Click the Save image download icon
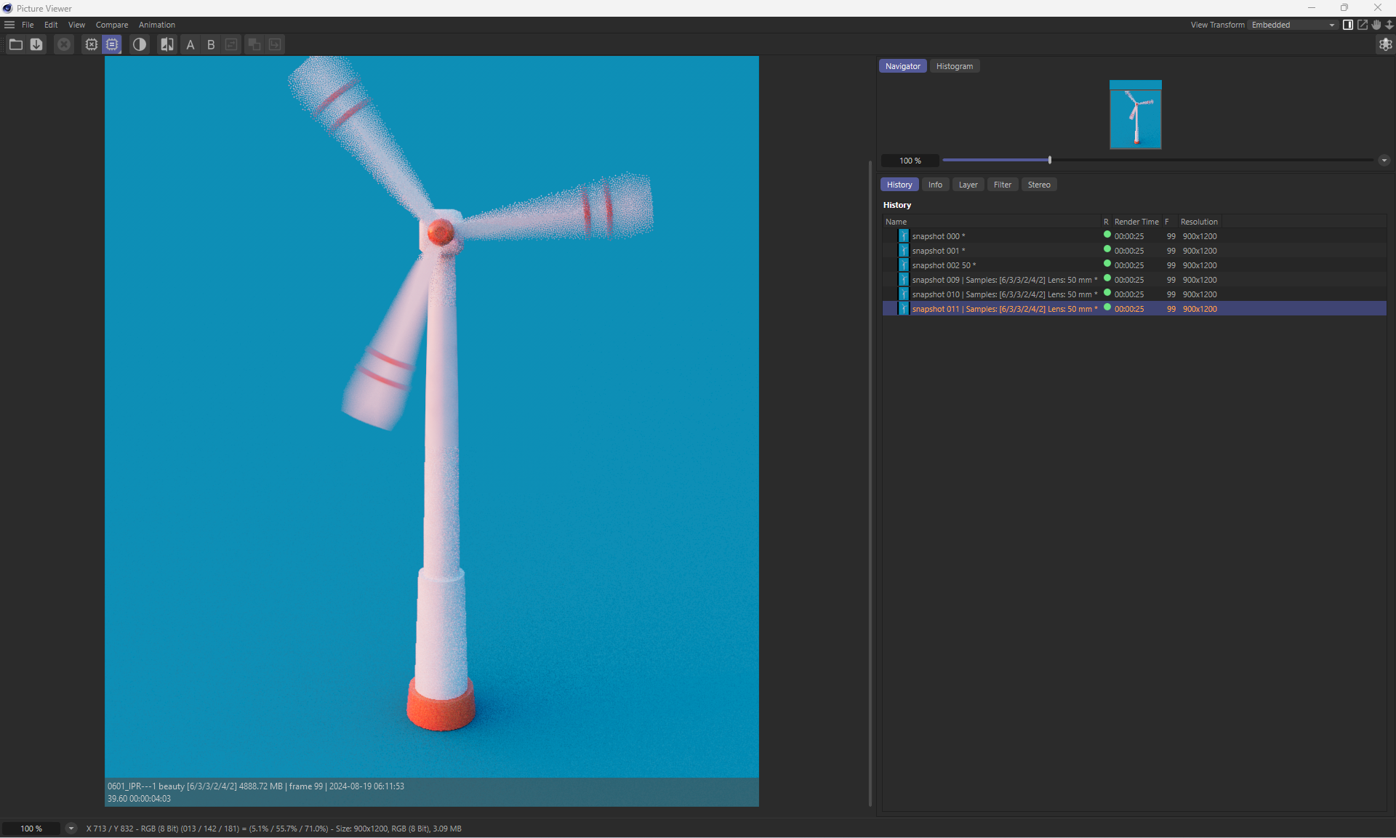The image size is (1396, 838). [36, 44]
